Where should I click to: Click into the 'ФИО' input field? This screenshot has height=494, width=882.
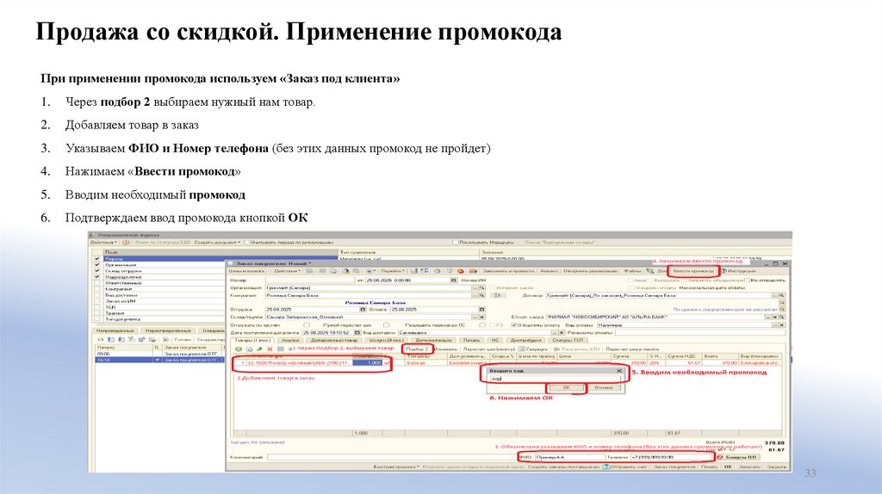point(570,457)
